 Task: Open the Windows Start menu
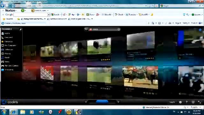point(4,112)
